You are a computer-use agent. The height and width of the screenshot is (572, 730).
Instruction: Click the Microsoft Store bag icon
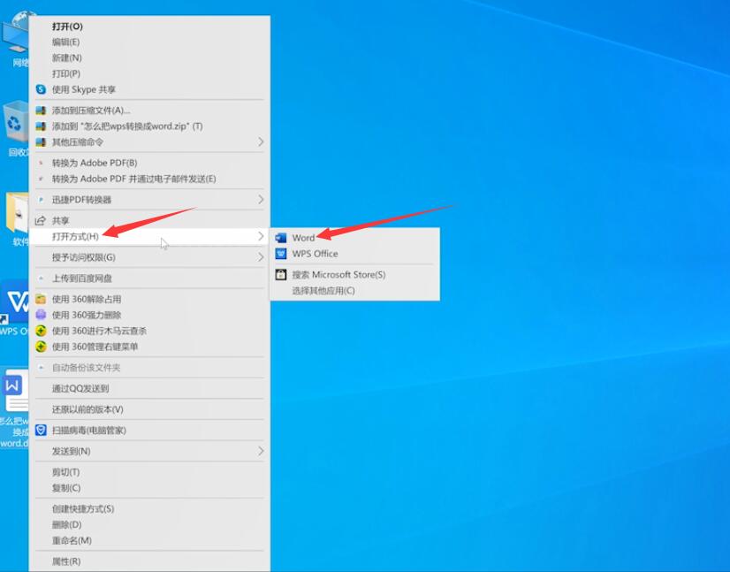(x=281, y=274)
